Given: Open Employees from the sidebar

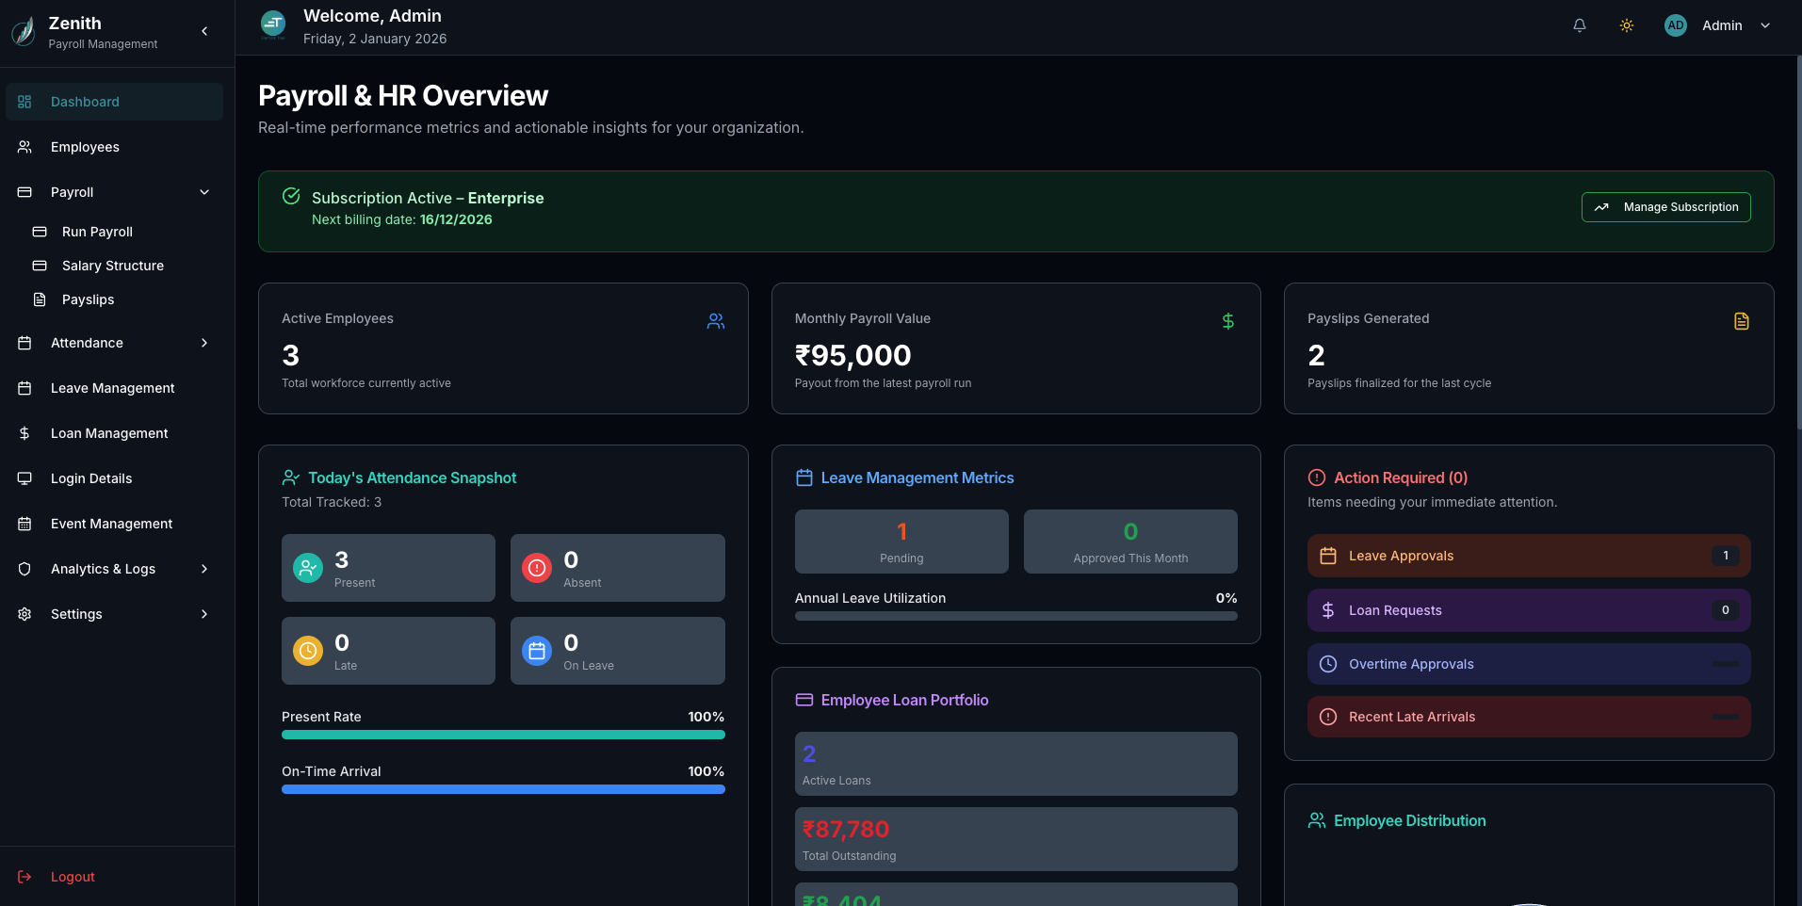Looking at the screenshot, I should 85,147.
